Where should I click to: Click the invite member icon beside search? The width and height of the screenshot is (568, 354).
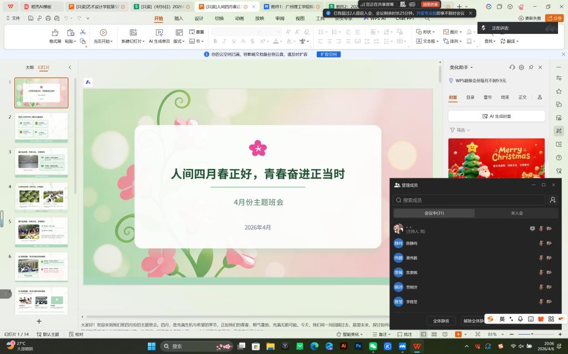552,200
